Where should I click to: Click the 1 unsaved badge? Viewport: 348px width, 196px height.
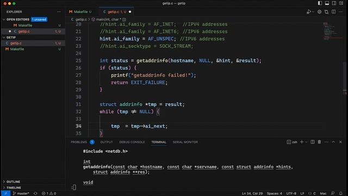(39, 20)
